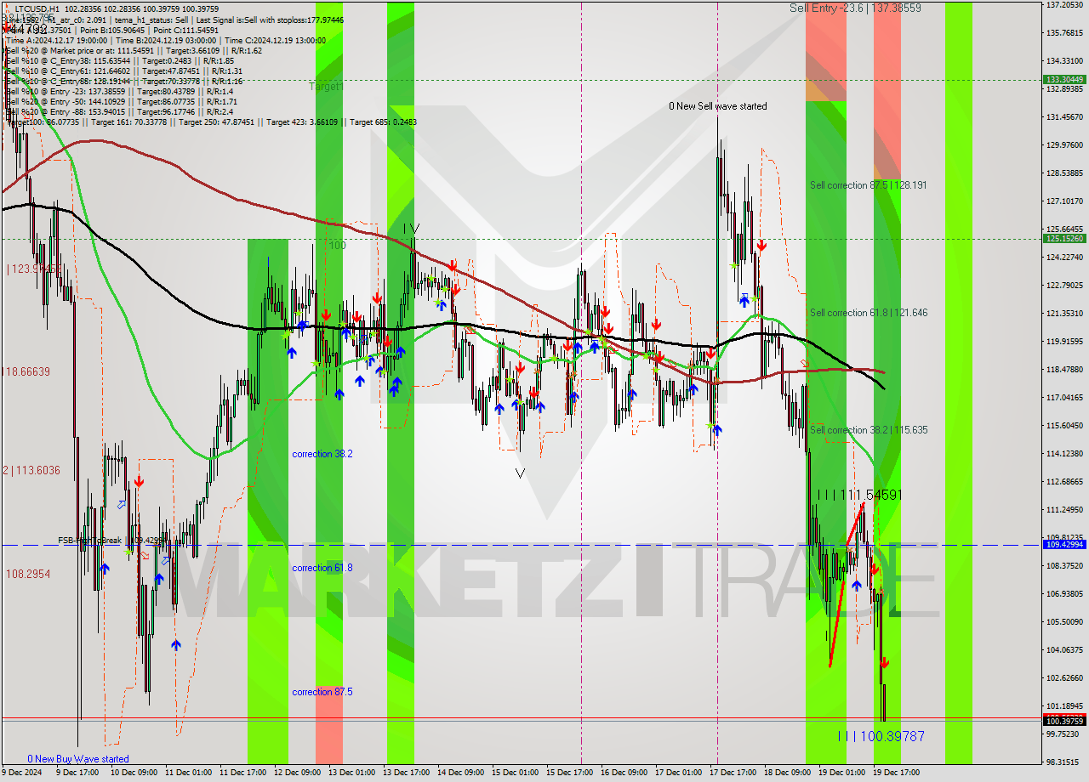This screenshot has width=1089, height=782.
Task: Click '13 Dec 17:00' on the time axis
Action: [406, 773]
